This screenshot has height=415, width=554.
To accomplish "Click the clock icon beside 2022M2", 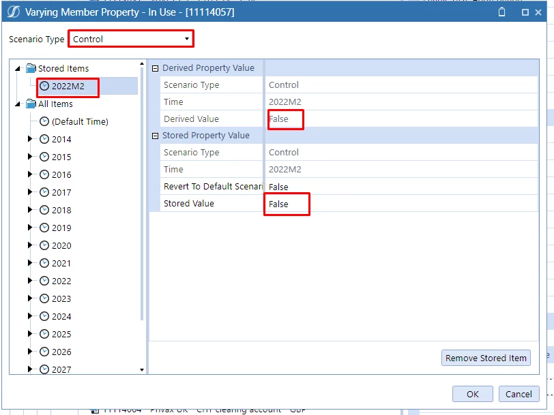I will (x=44, y=86).
